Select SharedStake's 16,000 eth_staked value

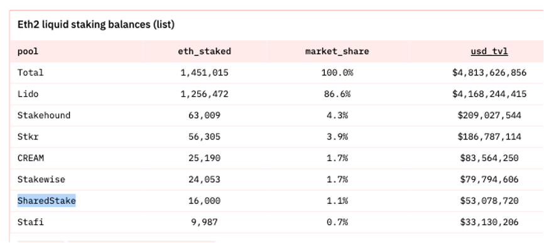[x=204, y=201]
